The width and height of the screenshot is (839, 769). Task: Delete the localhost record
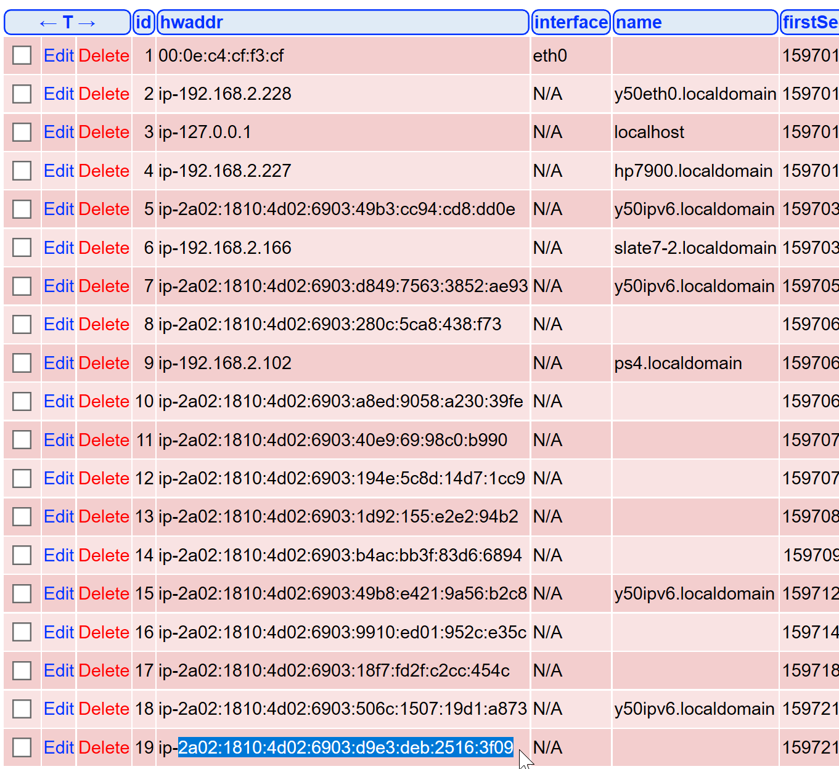[x=104, y=132]
